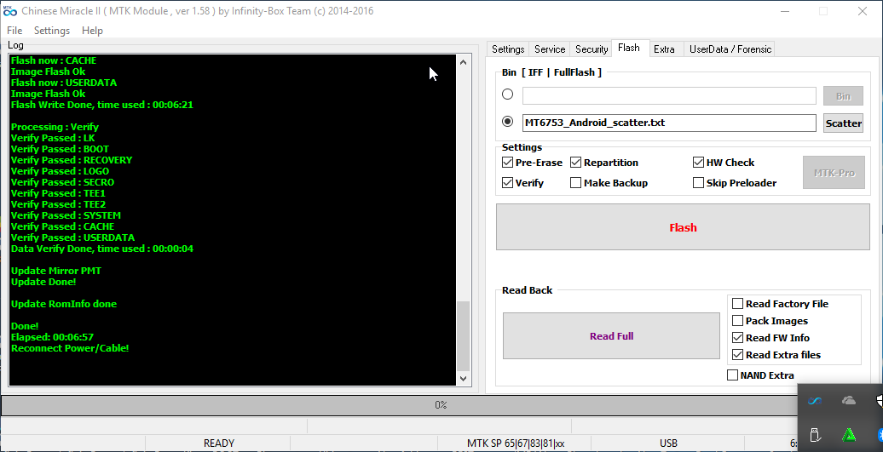Click the 'Verify Passed : RECOVERY' log line
The height and width of the screenshot is (452, 883).
[x=72, y=160]
